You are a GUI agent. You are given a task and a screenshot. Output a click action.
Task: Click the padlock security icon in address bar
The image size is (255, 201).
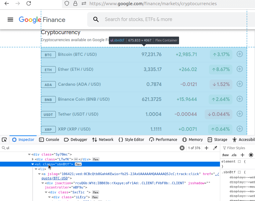(x=75, y=4)
